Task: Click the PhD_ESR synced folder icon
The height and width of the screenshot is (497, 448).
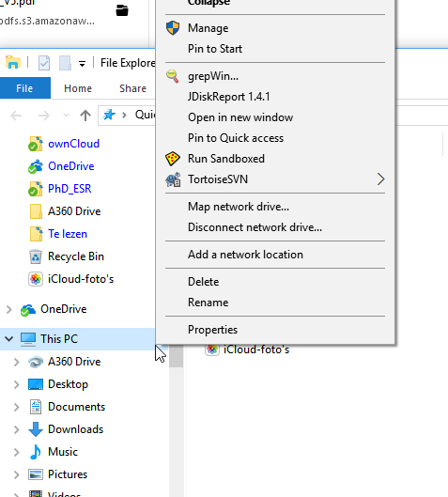Action: tap(36, 189)
